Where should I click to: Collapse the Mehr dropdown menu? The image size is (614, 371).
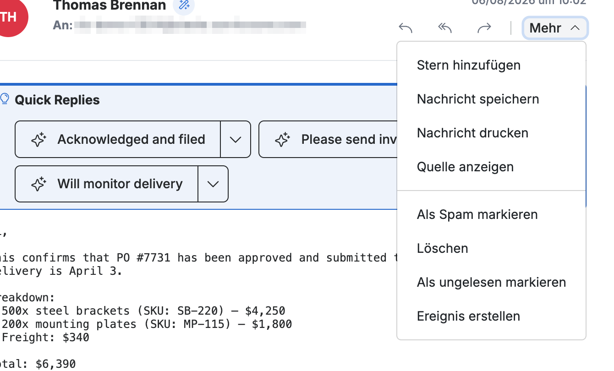pos(555,28)
